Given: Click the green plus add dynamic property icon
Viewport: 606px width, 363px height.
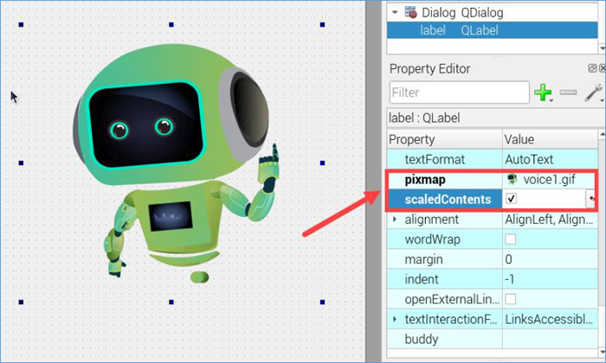Looking at the screenshot, I should tap(543, 92).
